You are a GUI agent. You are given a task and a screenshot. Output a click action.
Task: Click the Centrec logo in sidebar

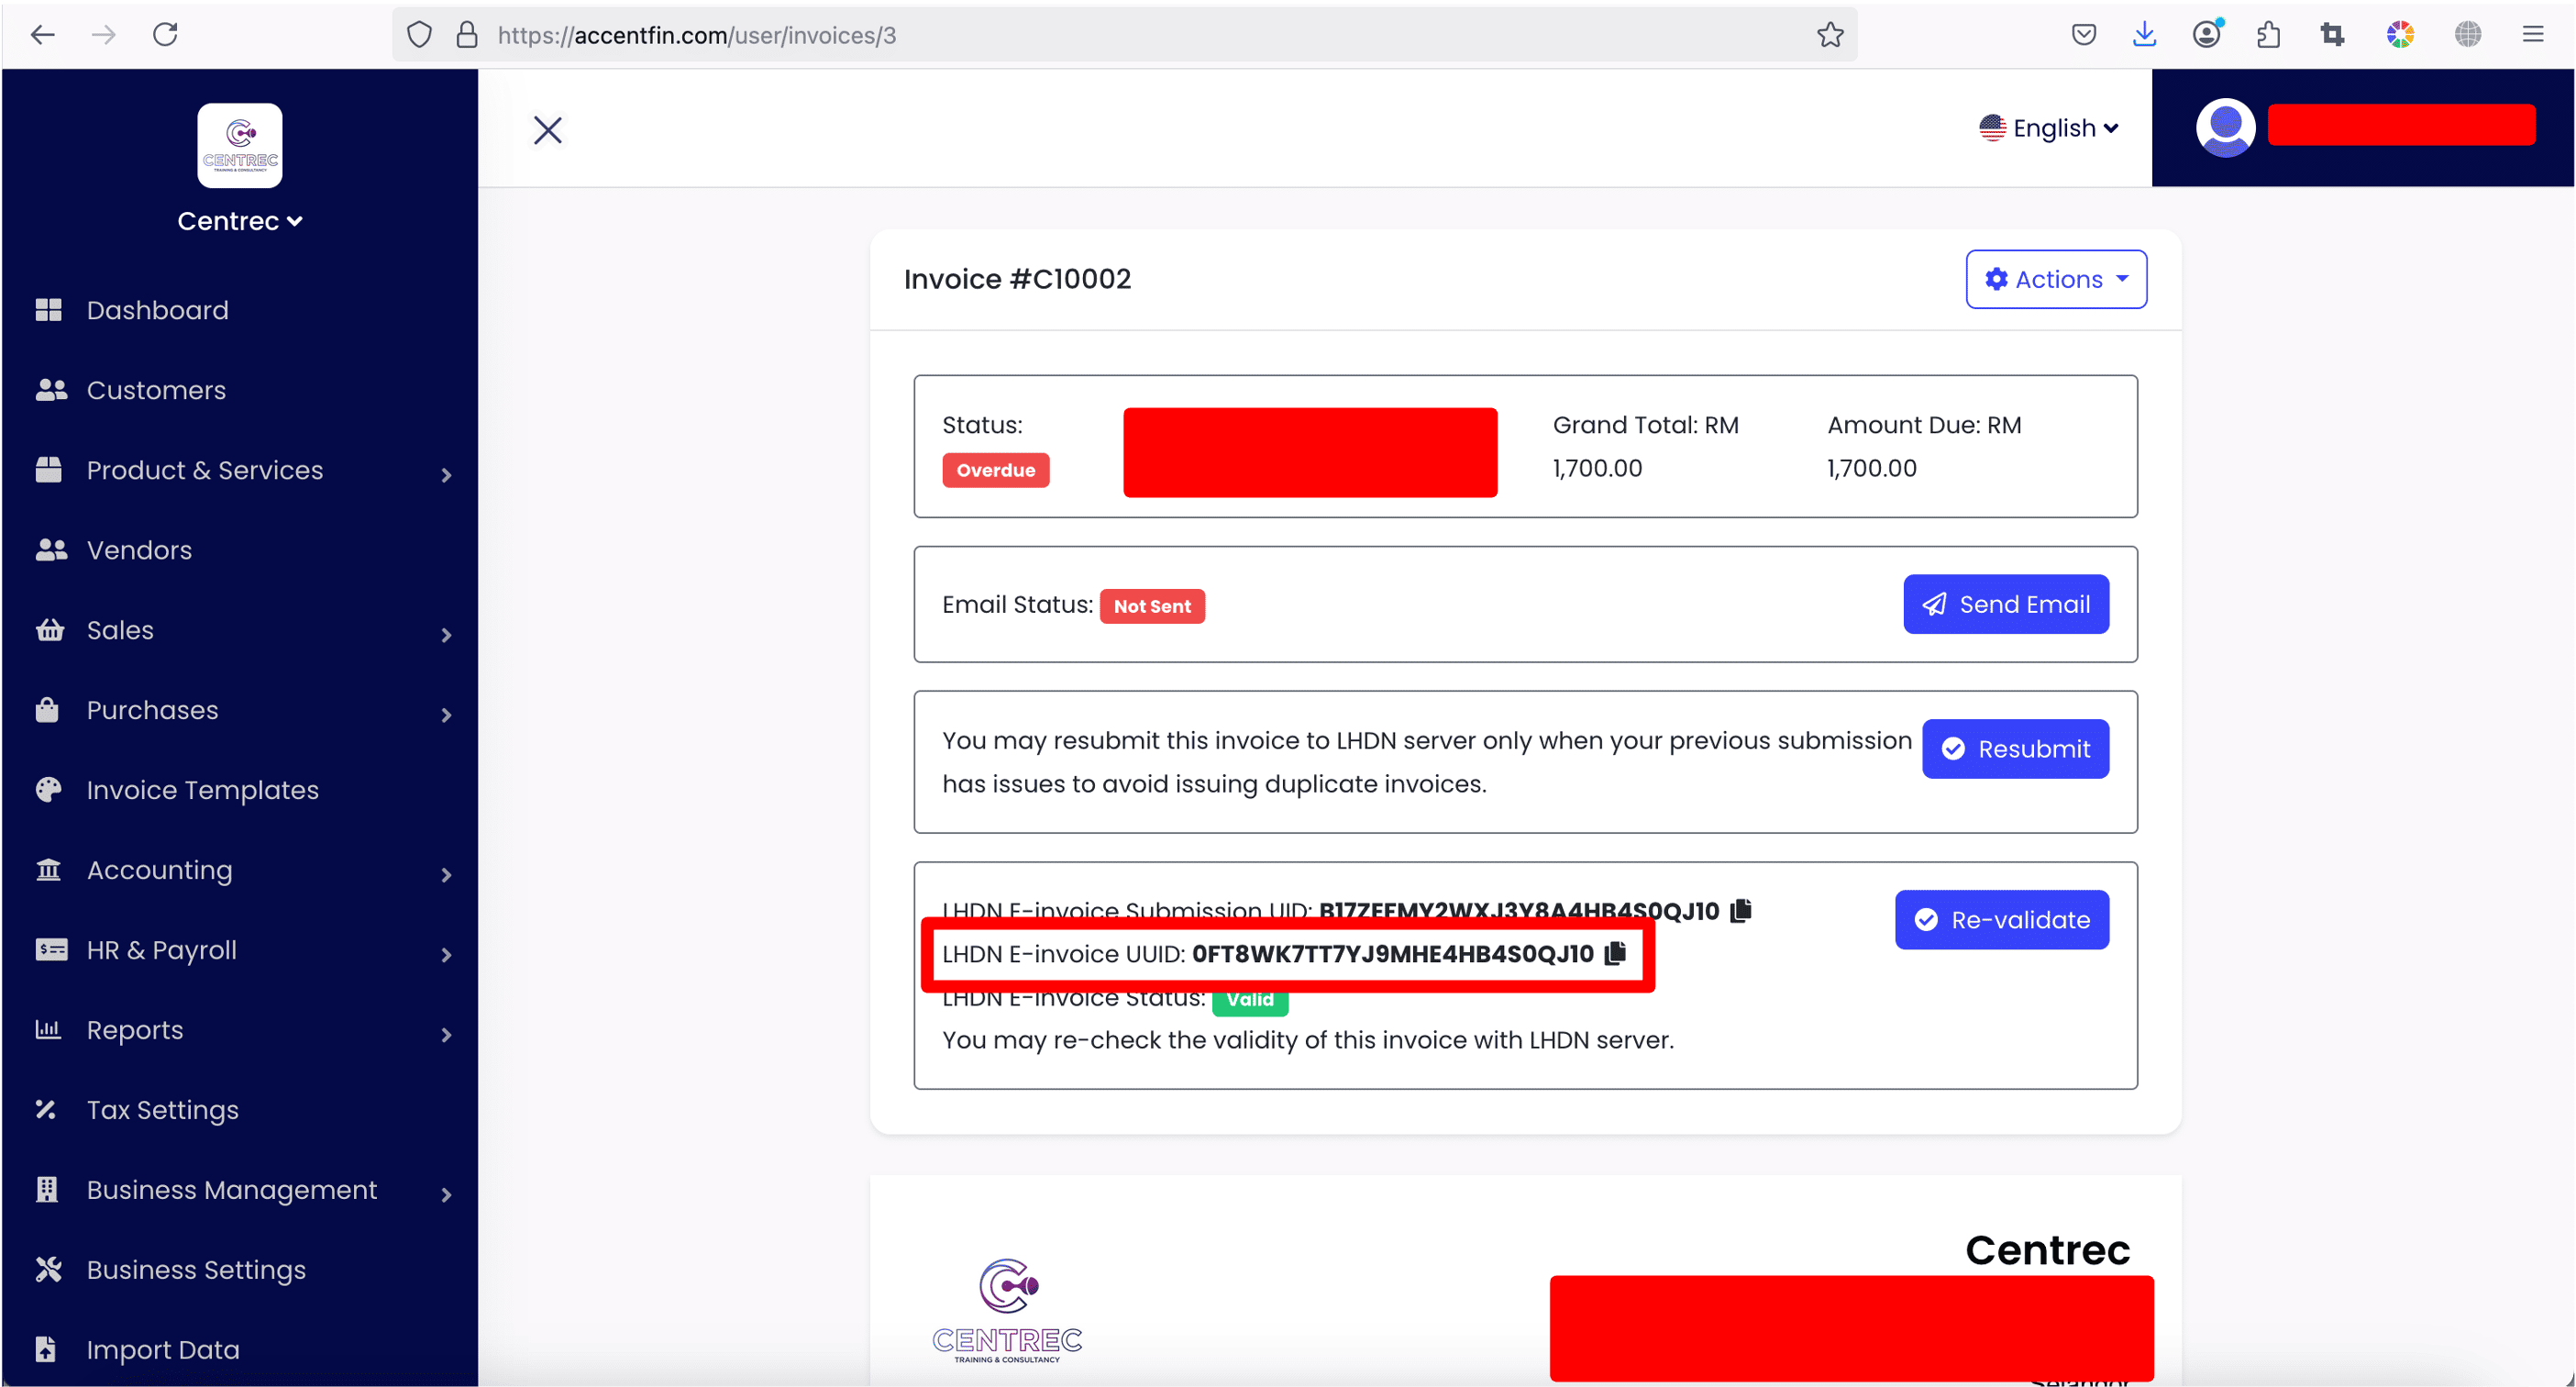click(x=240, y=145)
